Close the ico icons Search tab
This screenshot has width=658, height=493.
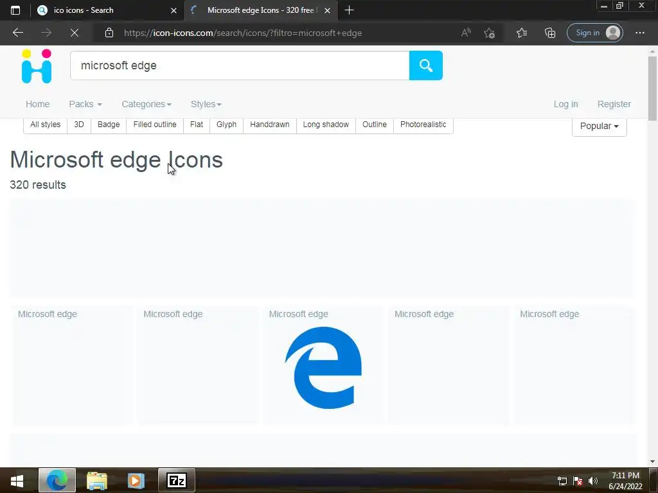(x=173, y=10)
